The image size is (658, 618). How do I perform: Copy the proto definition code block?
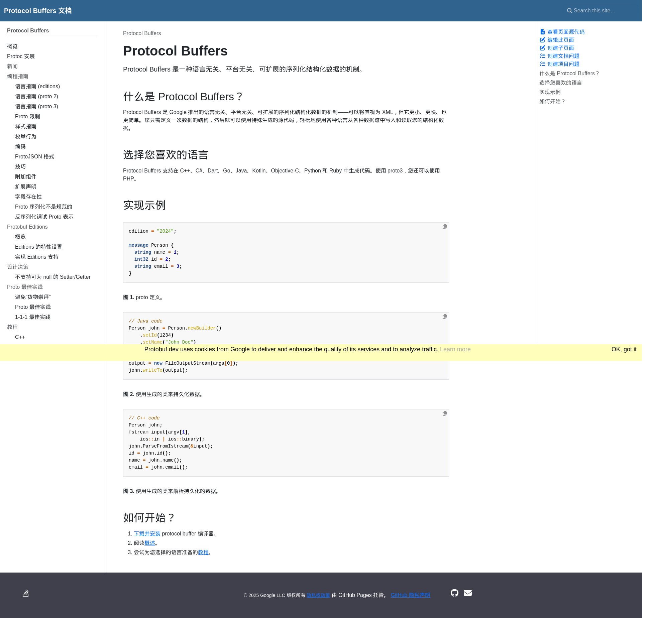pyautogui.click(x=444, y=227)
